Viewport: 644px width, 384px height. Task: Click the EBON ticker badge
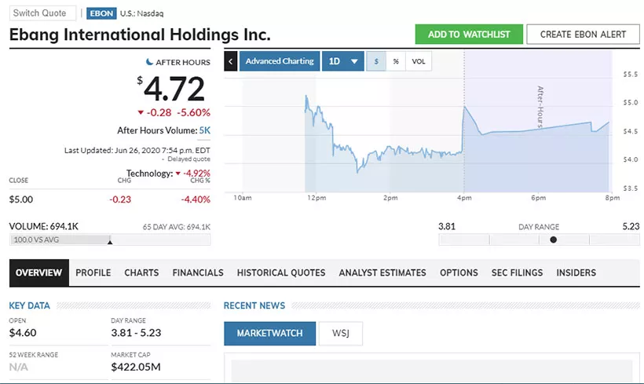point(101,13)
